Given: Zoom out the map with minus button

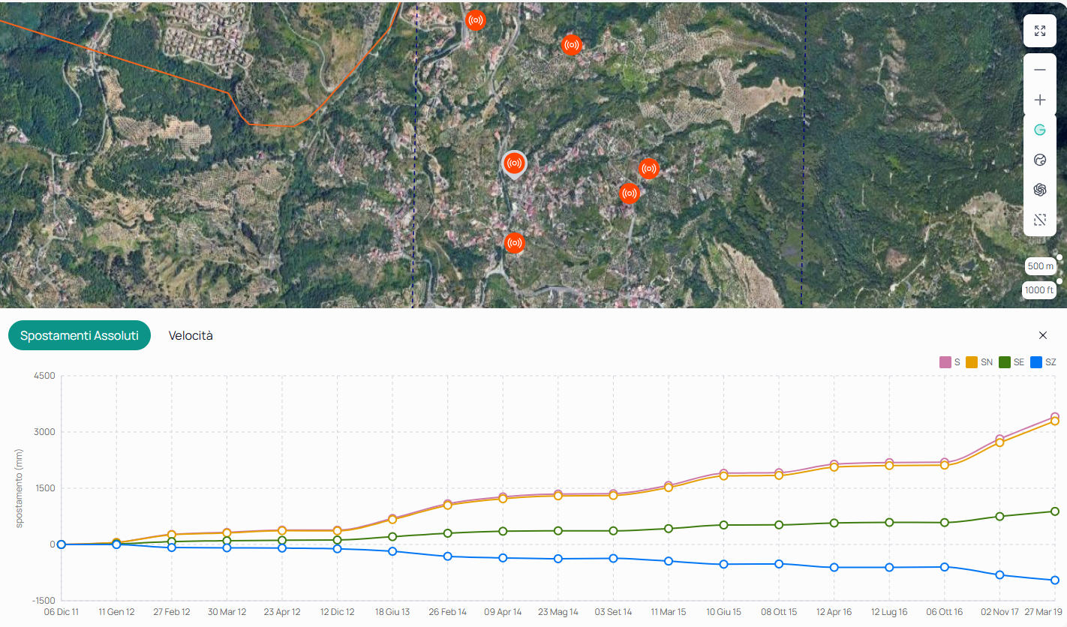Looking at the screenshot, I should click(x=1040, y=70).
